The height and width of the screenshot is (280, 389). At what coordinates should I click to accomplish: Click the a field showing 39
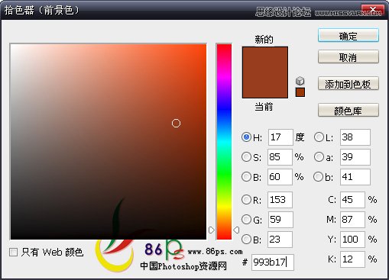pyautogui.click(x=355, y=157)
